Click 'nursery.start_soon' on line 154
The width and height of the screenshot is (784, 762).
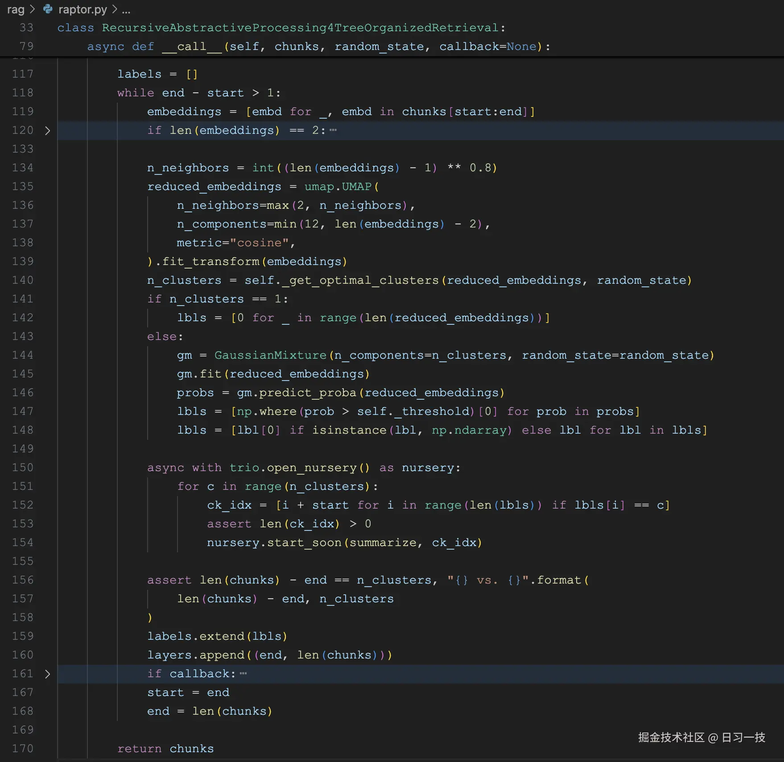click(274, 543)
